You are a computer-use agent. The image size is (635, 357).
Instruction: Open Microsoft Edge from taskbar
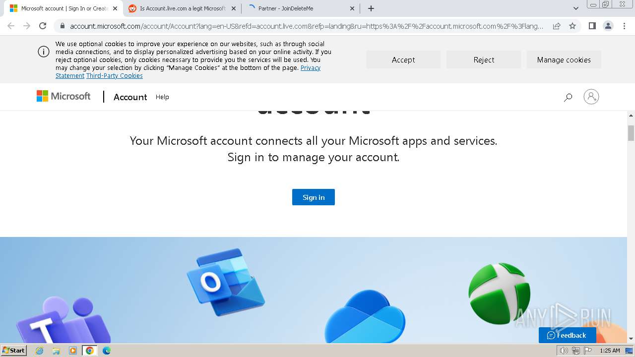pyautogui.click(x=106, y=351)
